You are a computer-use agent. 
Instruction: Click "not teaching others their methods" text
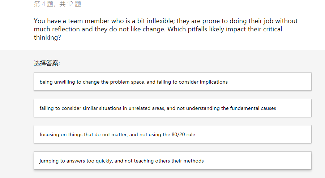click(164, 161)
